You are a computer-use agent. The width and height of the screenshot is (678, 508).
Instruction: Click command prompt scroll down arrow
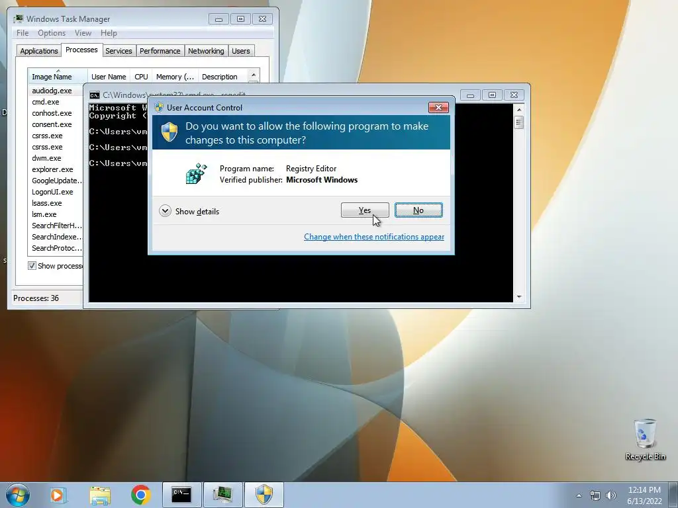(519, 297)
